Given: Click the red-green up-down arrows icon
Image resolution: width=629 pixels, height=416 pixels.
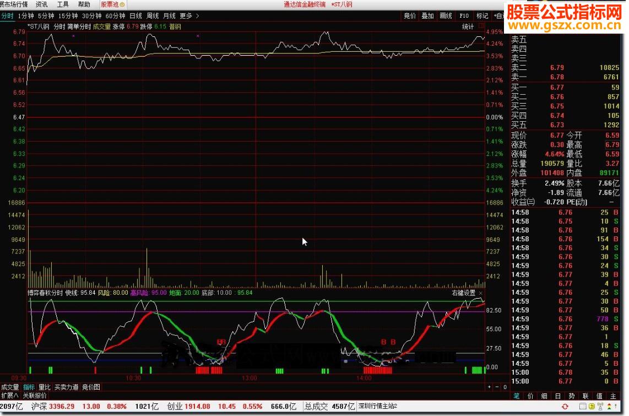Looking at the screenshot, I should 609,407.
